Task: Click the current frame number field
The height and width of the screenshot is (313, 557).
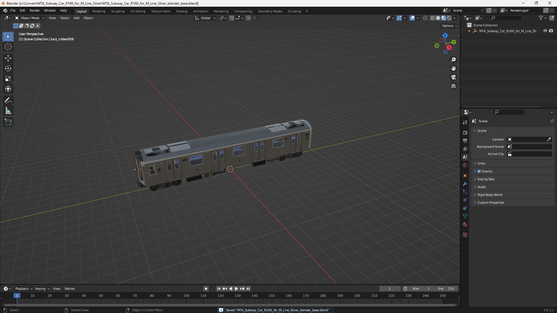Action: click(x=390, y=289)
